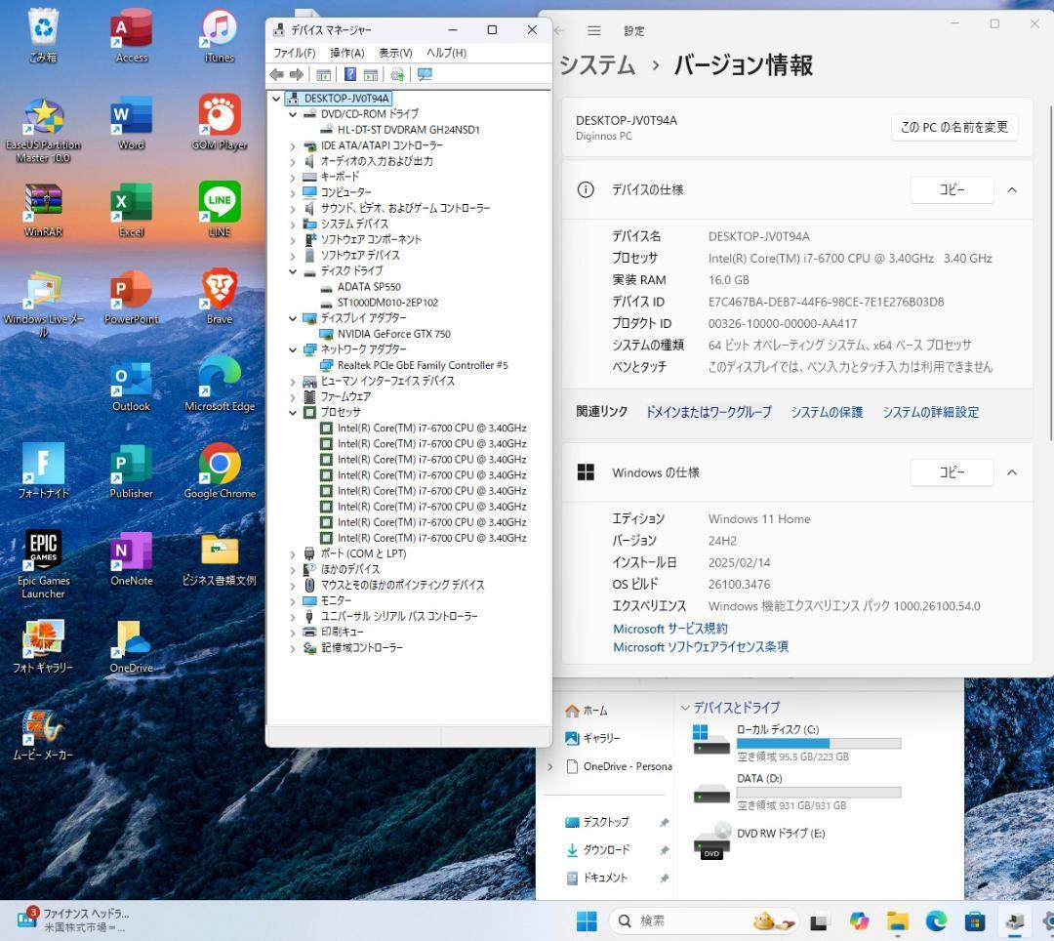This screenshot has height=941, width=1054.
Task: Toggle the action pane toolbar icon
Action: point(371,74)
